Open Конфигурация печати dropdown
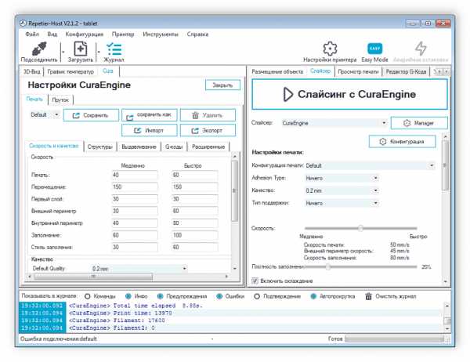The height and width of the screenshot is (362, 470). coord(370,165)
